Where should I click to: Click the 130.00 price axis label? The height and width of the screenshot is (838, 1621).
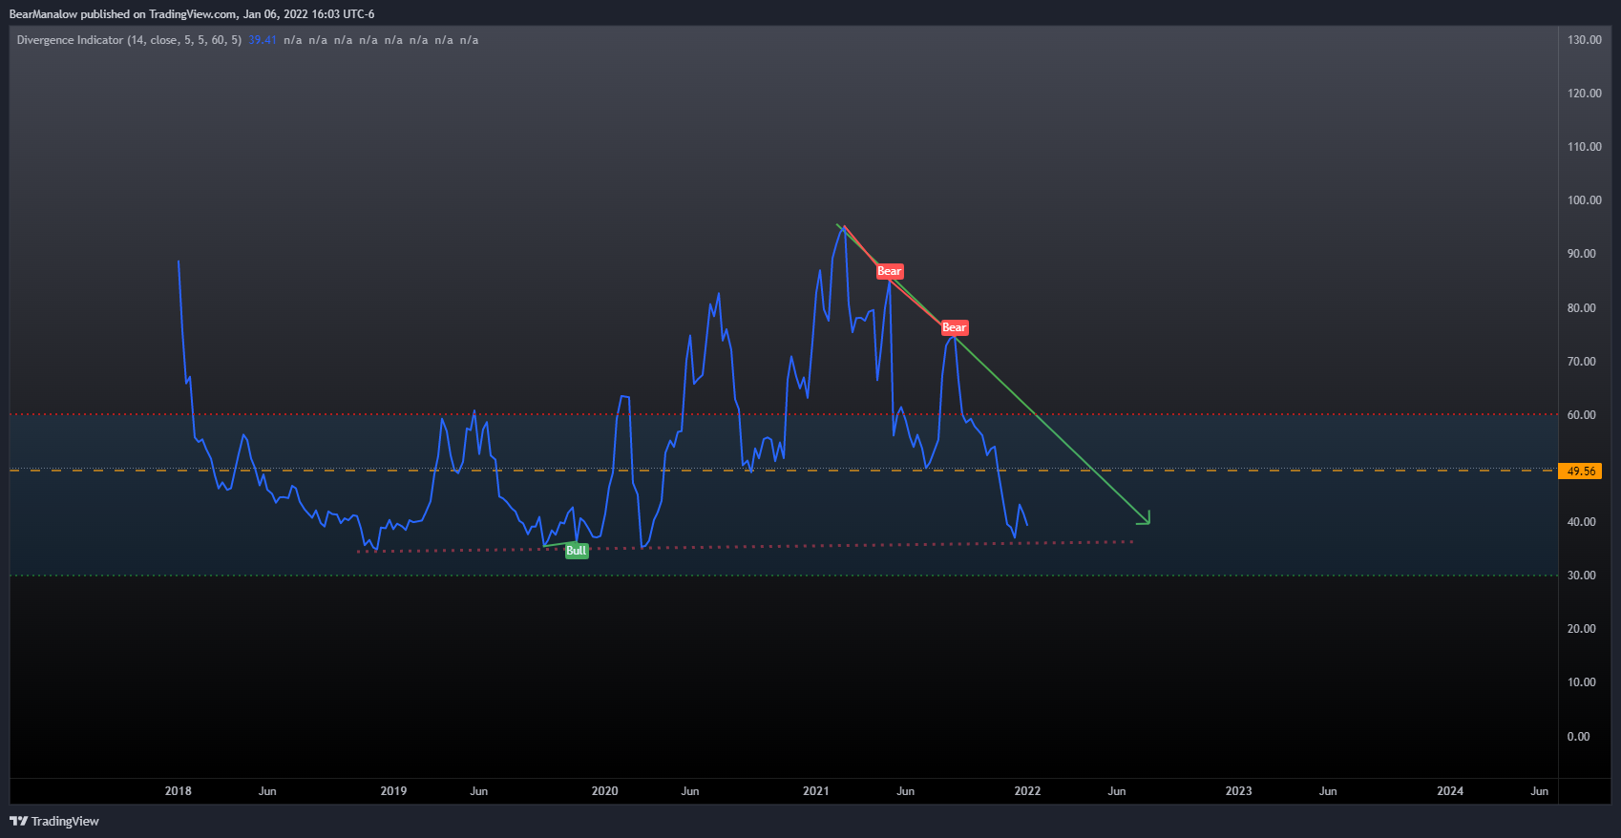[1585, 40]
